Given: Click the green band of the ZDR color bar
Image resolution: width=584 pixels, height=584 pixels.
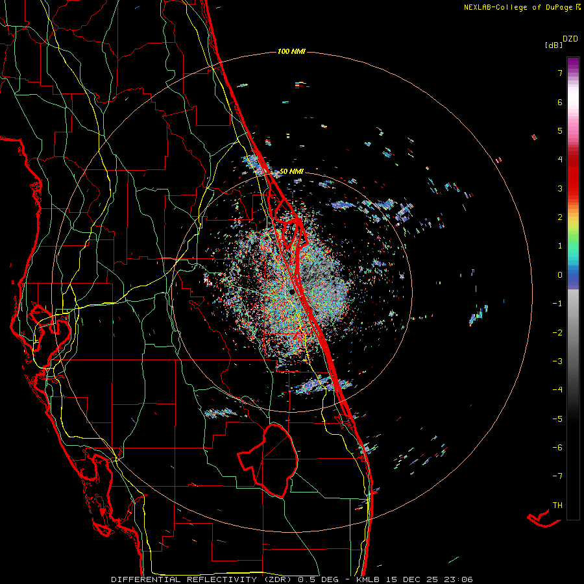Looking at the screenshot, I should tap(573, 244).
